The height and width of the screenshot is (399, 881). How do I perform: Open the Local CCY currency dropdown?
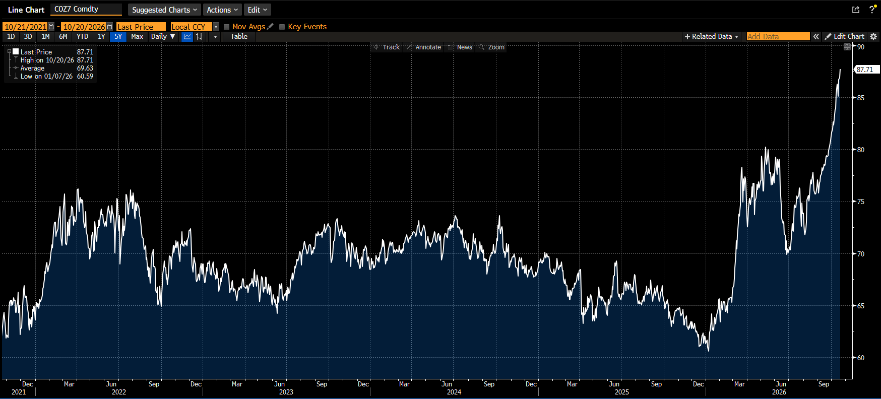click(x=216, y=27)
